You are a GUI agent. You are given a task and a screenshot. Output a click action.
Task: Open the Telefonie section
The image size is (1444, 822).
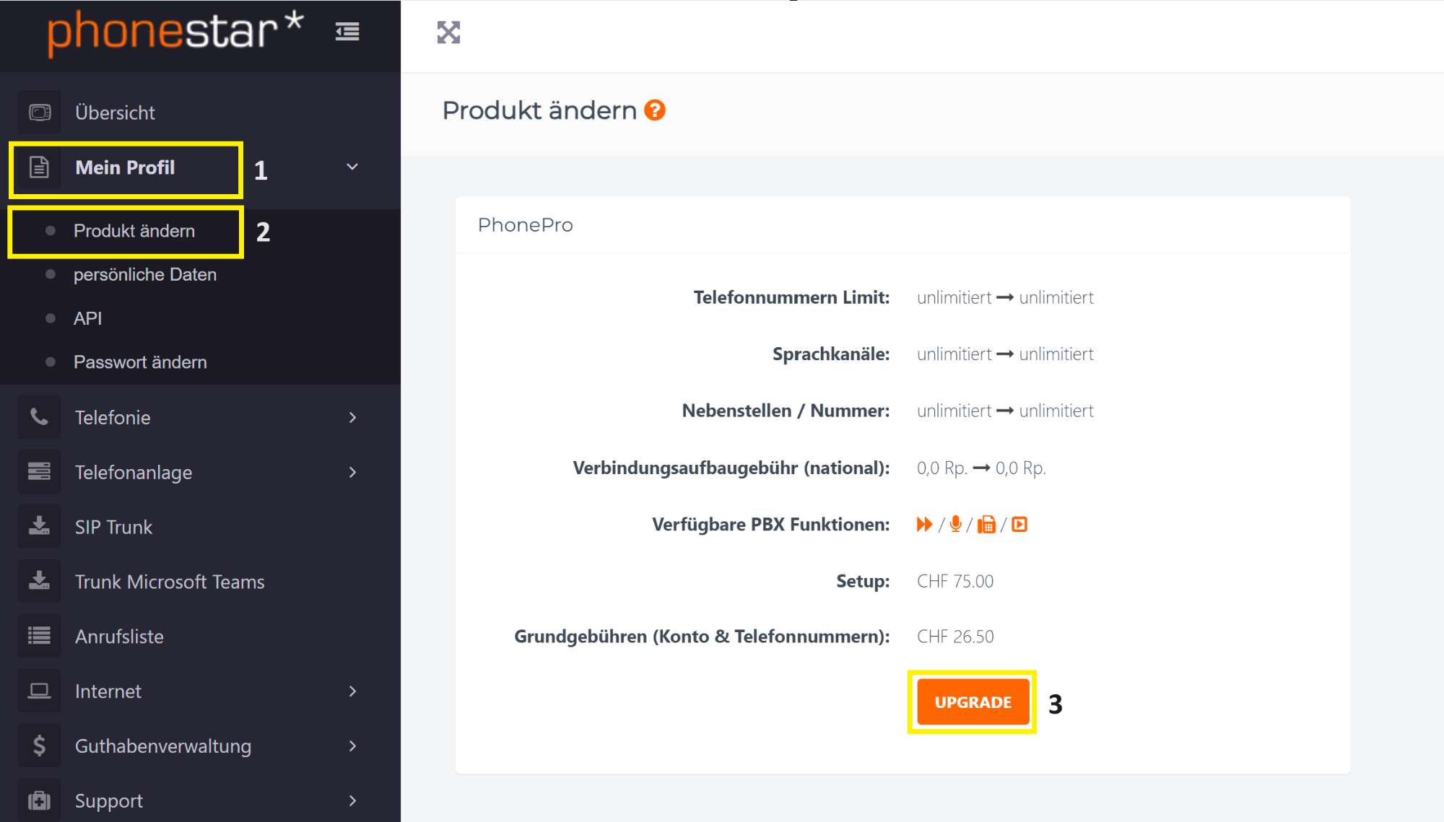pyautogui.click(x=113, y=417)
